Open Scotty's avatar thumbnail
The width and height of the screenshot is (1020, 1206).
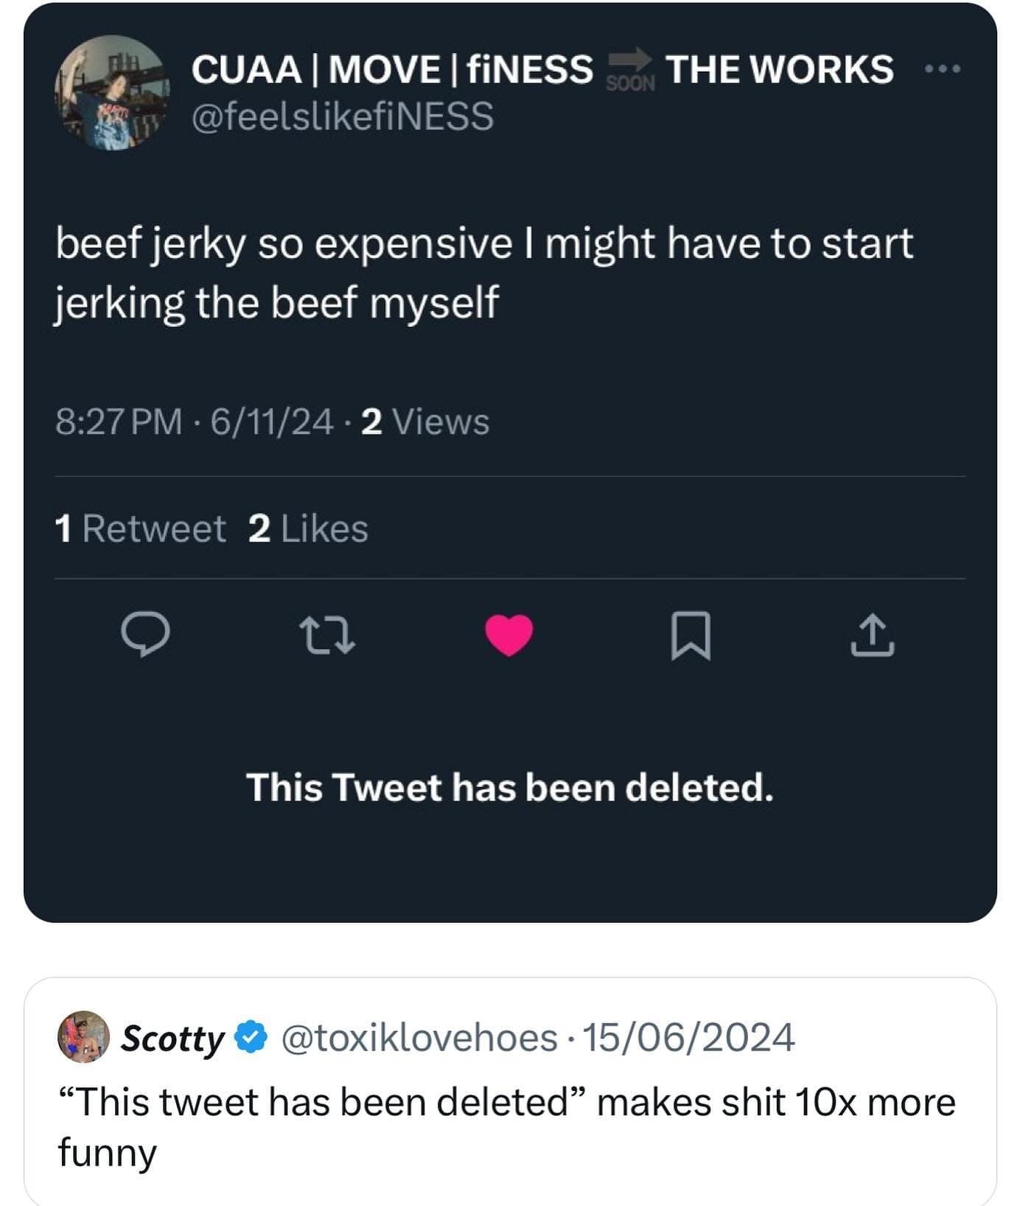coord(83,1036)
